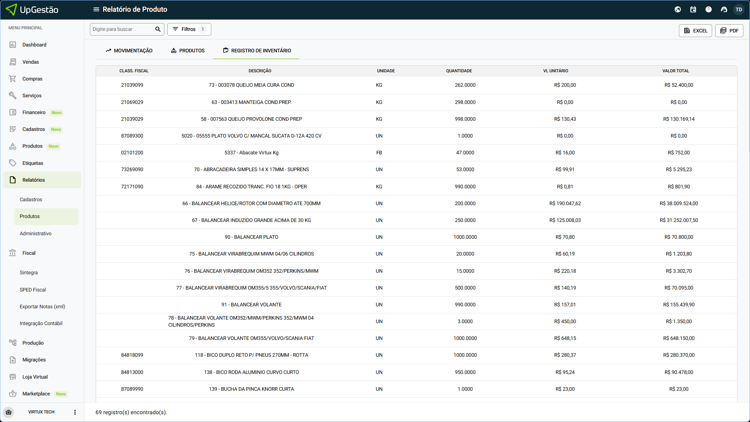This screenshot has height=422, width=750.
Task: Open Virtux Tech three-dot options menu
Action: coord(75,412)
